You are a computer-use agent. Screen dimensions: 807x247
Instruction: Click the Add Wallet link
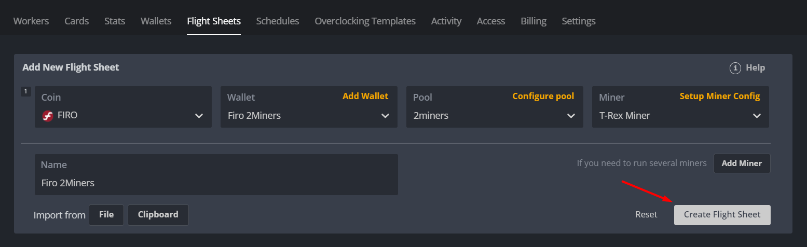(365, 97)
